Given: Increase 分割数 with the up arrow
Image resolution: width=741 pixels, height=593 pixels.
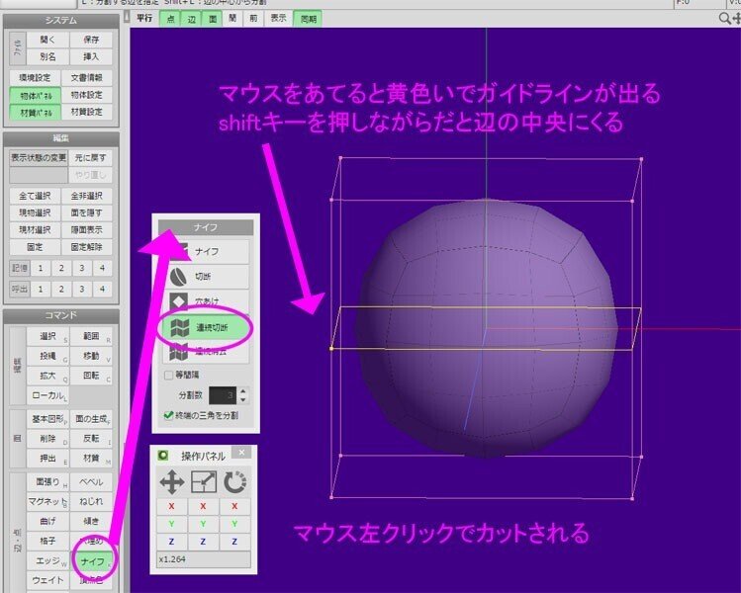Looking at the screenshot, I should click(243, 391).
